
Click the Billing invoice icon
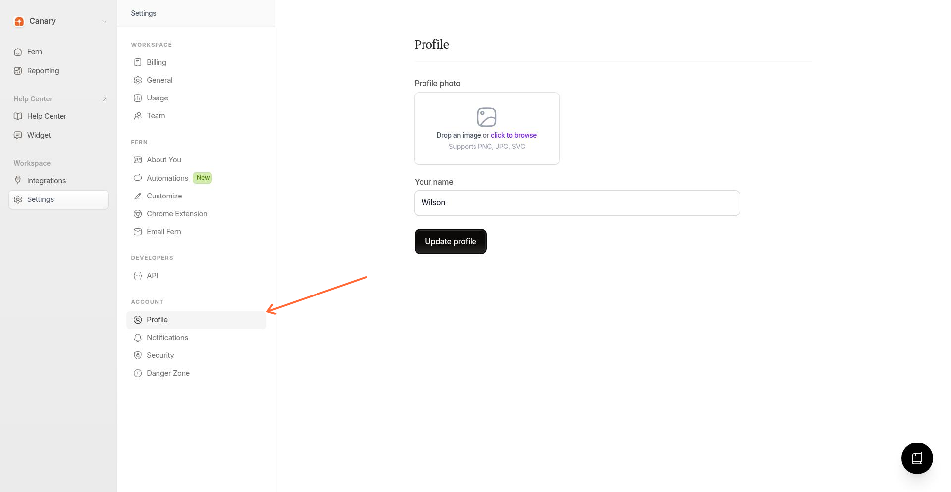[138, 62]
